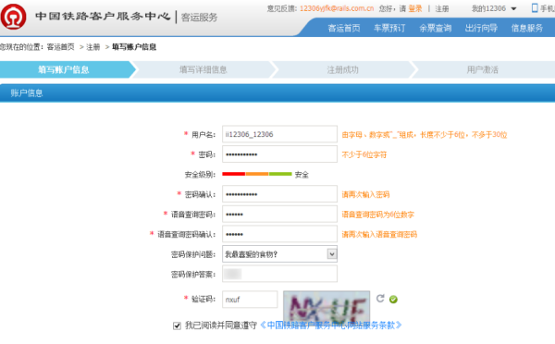This screenshot has height=344, width=555.
Task: Click the 验证码 captcha input field
Action: 250,300
